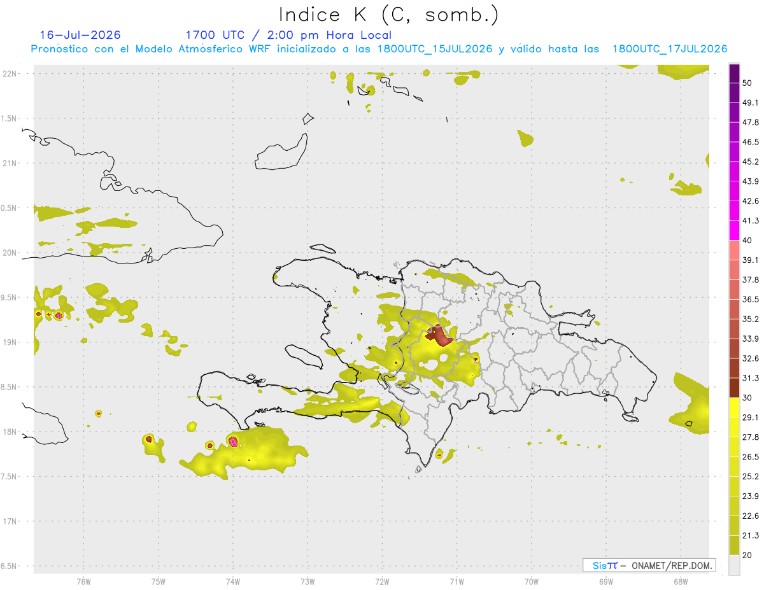Click the dark red K-index maximum over central Hispaniola

click(439, 335)
